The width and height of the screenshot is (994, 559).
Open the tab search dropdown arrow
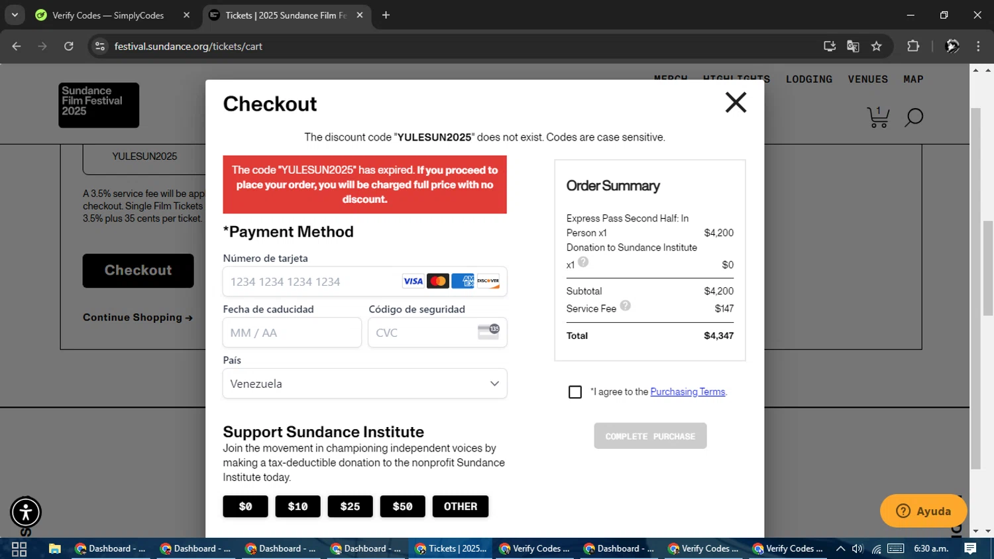15,15
